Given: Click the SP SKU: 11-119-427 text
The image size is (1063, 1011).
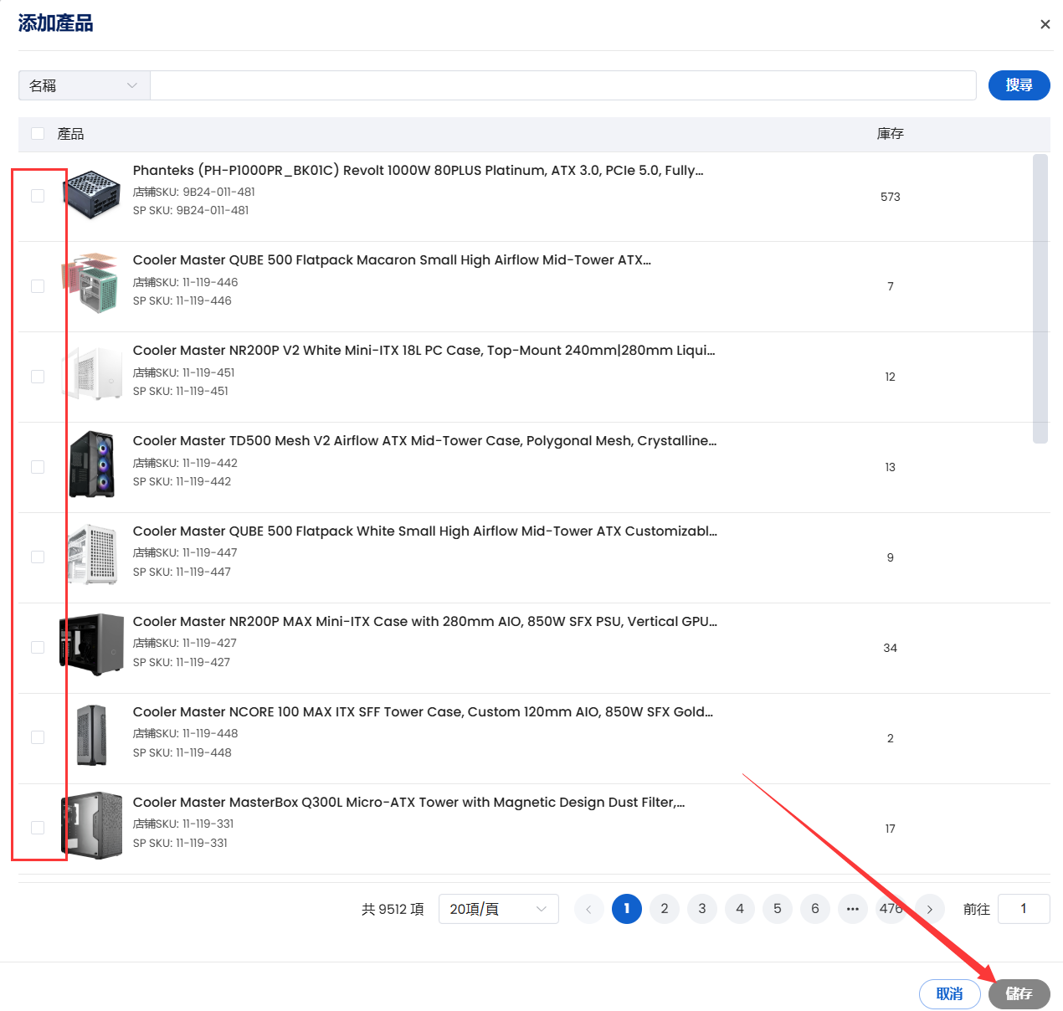Looking at the screenshot, I should click(182, 662).
